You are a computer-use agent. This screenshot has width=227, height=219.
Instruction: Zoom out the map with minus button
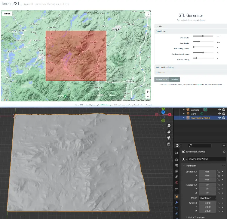[x=148, y=96]
